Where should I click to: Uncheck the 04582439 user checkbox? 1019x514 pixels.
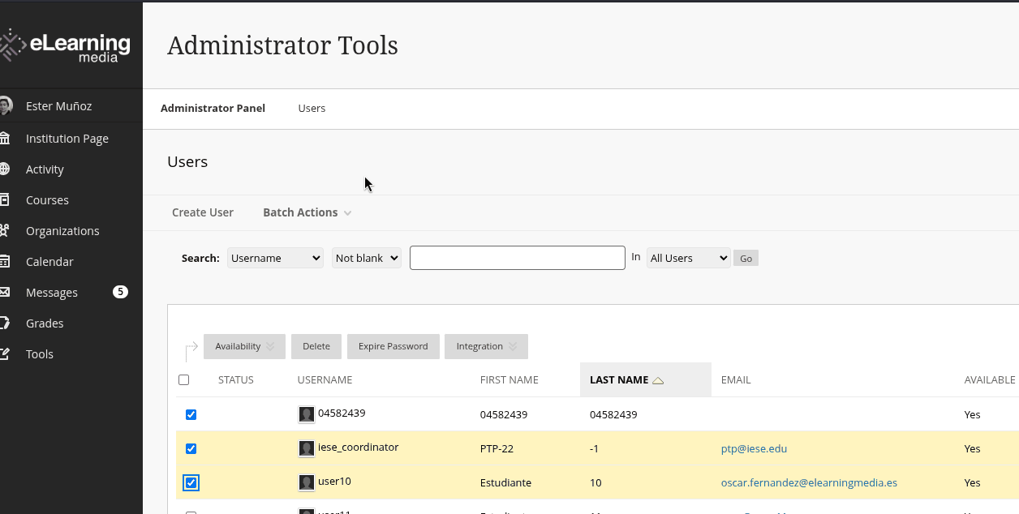pos(191,414)
